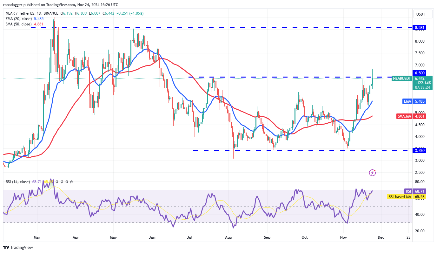Click the Nov label on time axis
The image size is (437, 253).
[343, 237]
